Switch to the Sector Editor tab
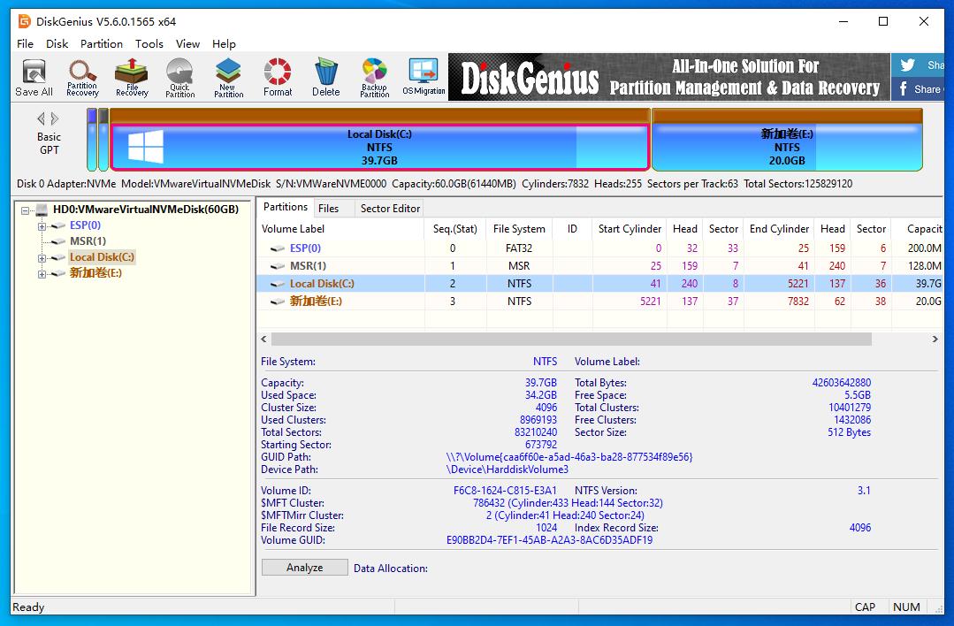 tap(390, 208)
